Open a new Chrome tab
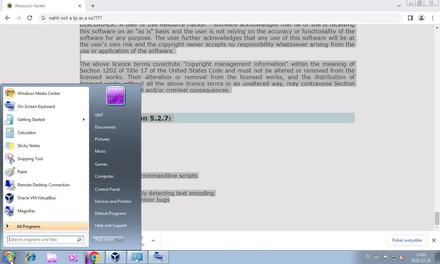The height and width of the screenshot is (264, 440). point(93,6)
